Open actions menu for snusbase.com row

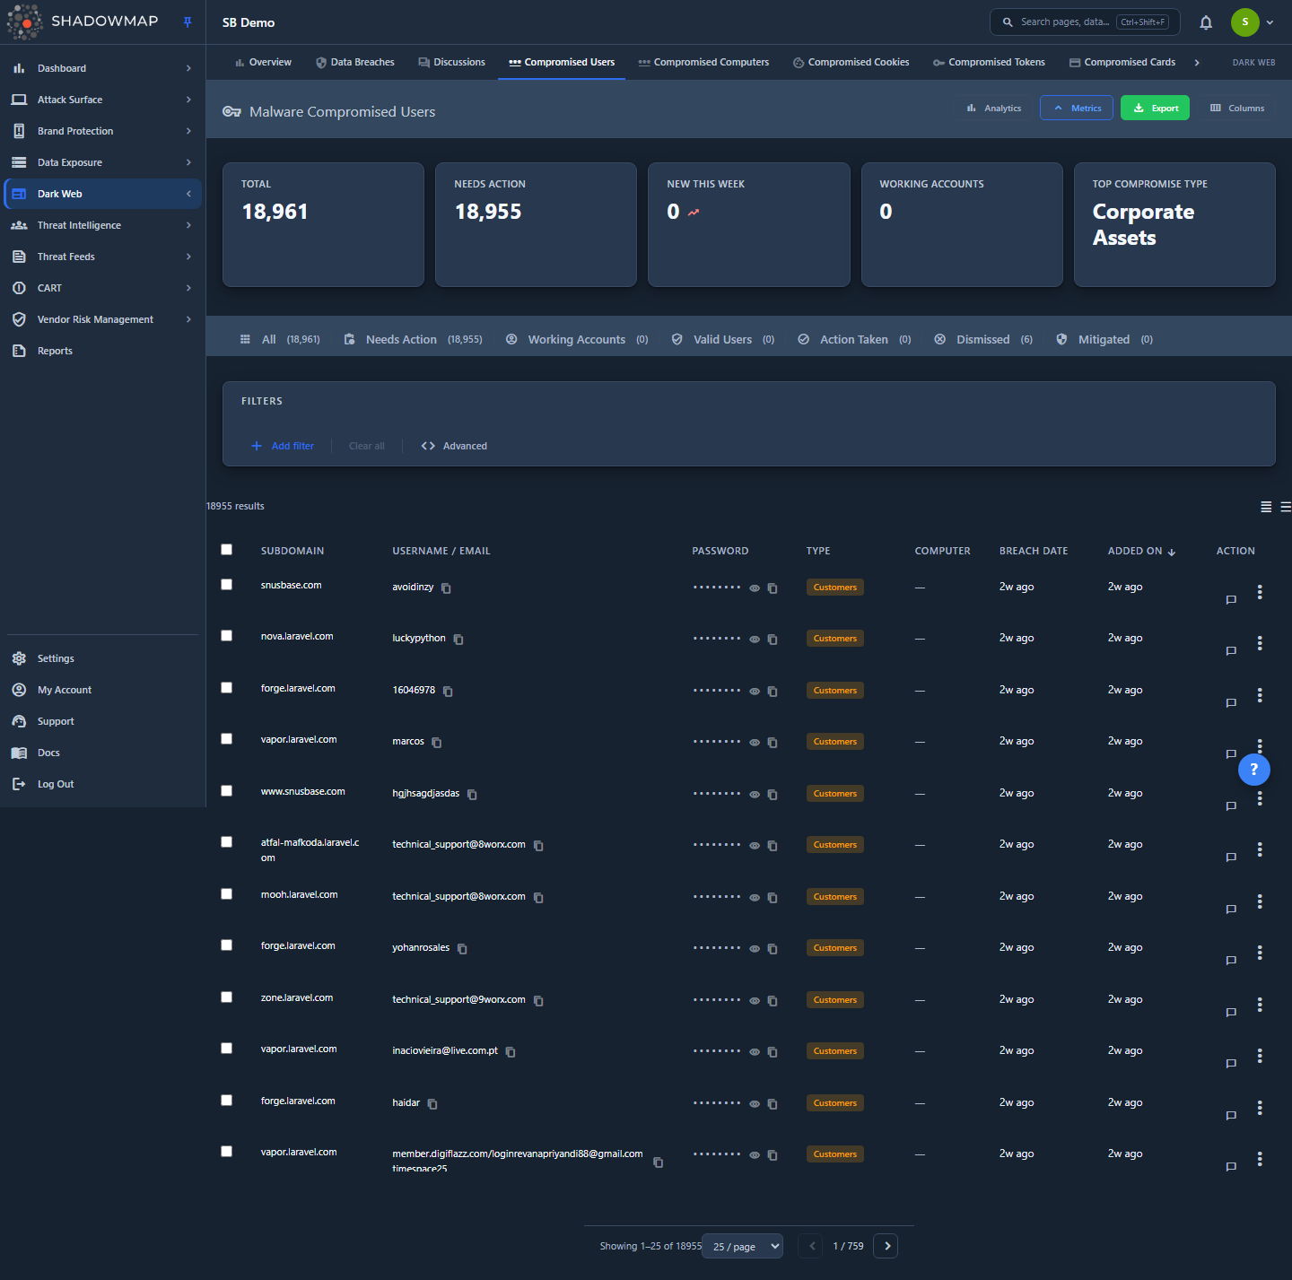[1260, 592]
